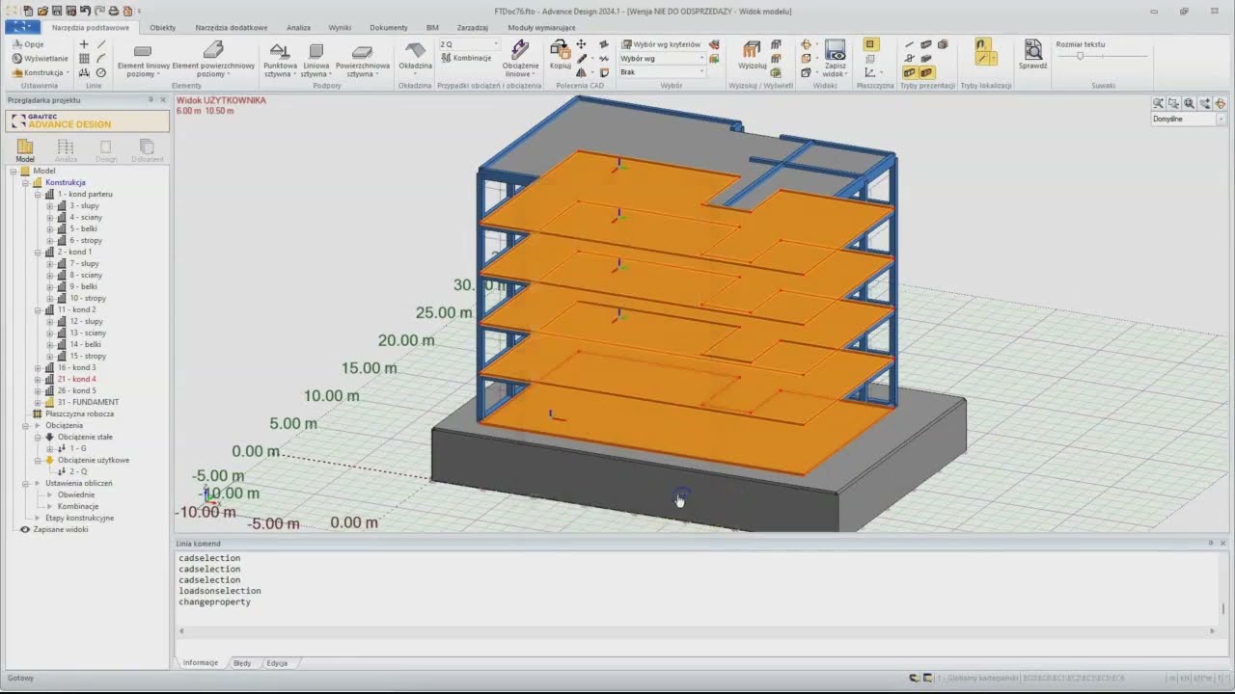1235x694 pixels.
Task: Toggle the axis line presentation mode
Action: pyautogui.click(x=909, y=44)
